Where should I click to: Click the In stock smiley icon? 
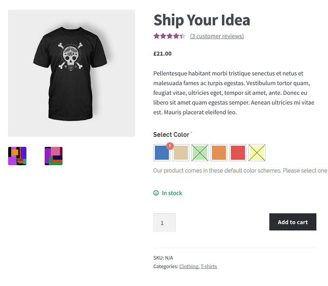tap(156, 193)
